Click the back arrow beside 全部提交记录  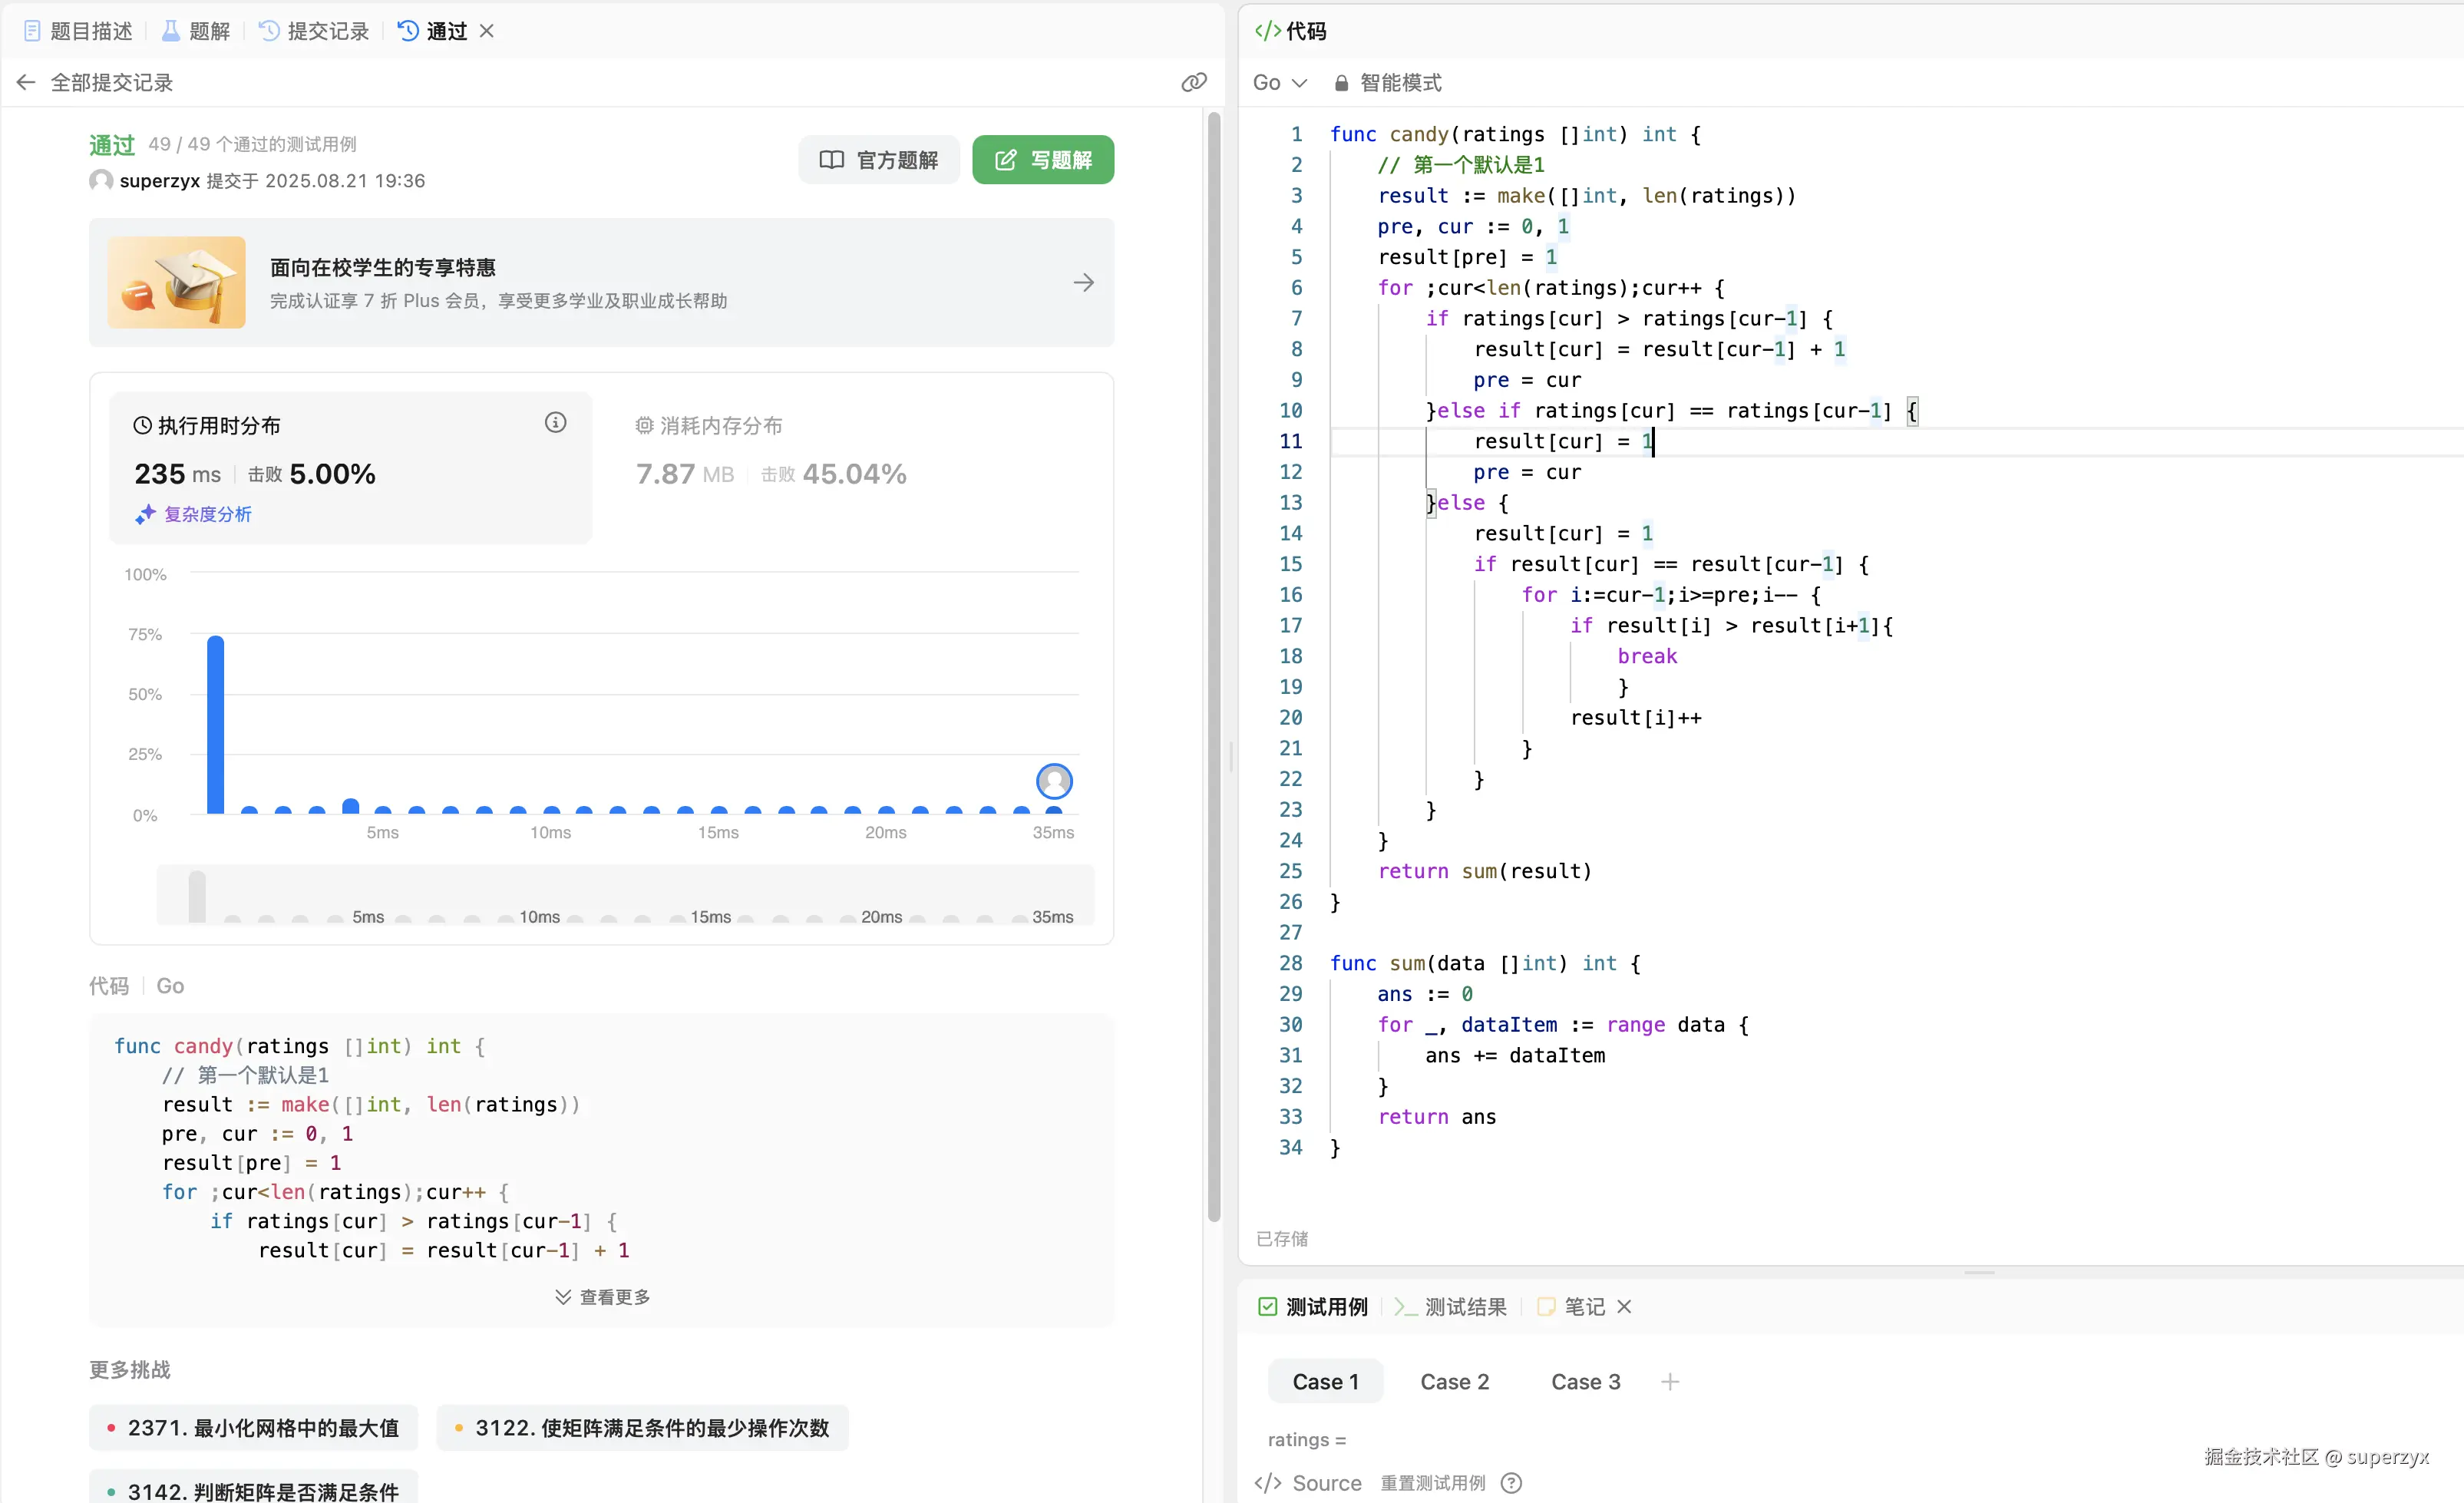(26, 82)
